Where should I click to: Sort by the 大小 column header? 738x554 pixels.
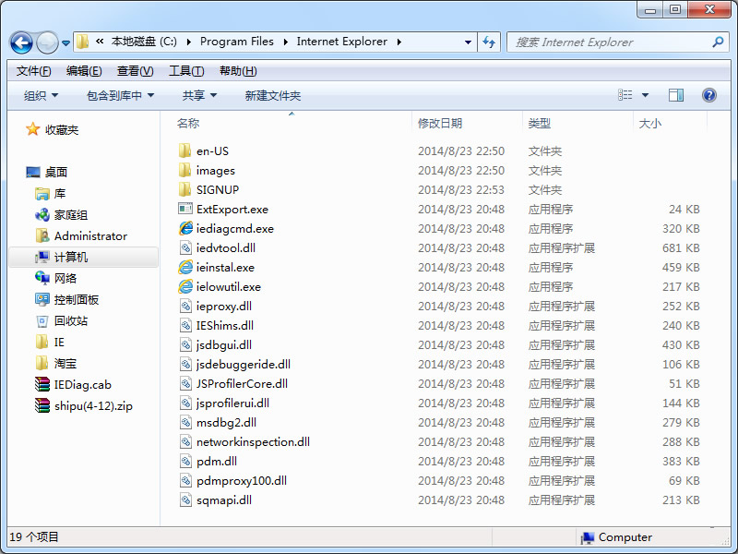coord(650,124)
